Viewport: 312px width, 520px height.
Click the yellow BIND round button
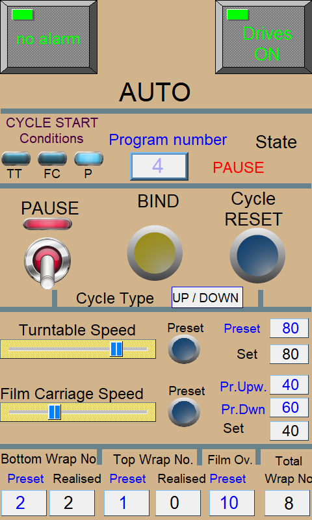pyautogui.click(x=155, y=253)
